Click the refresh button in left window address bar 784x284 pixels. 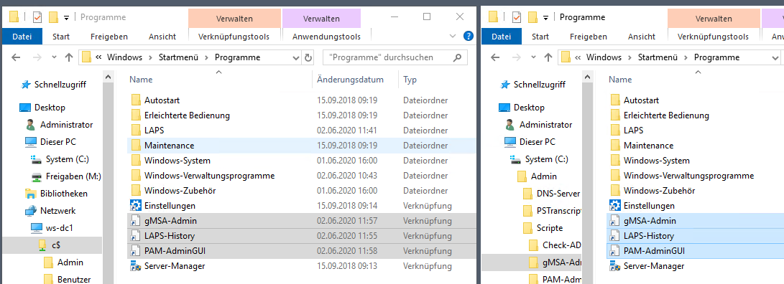tap(308, 57)
